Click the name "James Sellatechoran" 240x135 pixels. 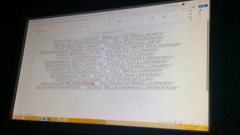point(78,80)
